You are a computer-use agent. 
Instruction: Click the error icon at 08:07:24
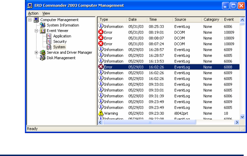(x=101, y=44)
